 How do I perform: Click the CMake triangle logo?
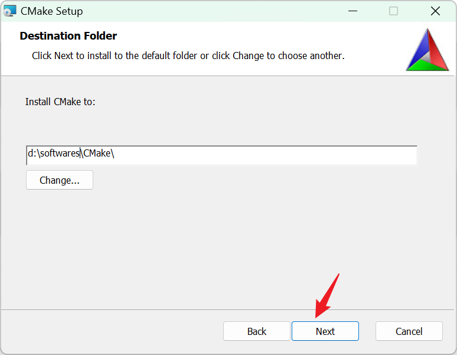pos(427,50)
